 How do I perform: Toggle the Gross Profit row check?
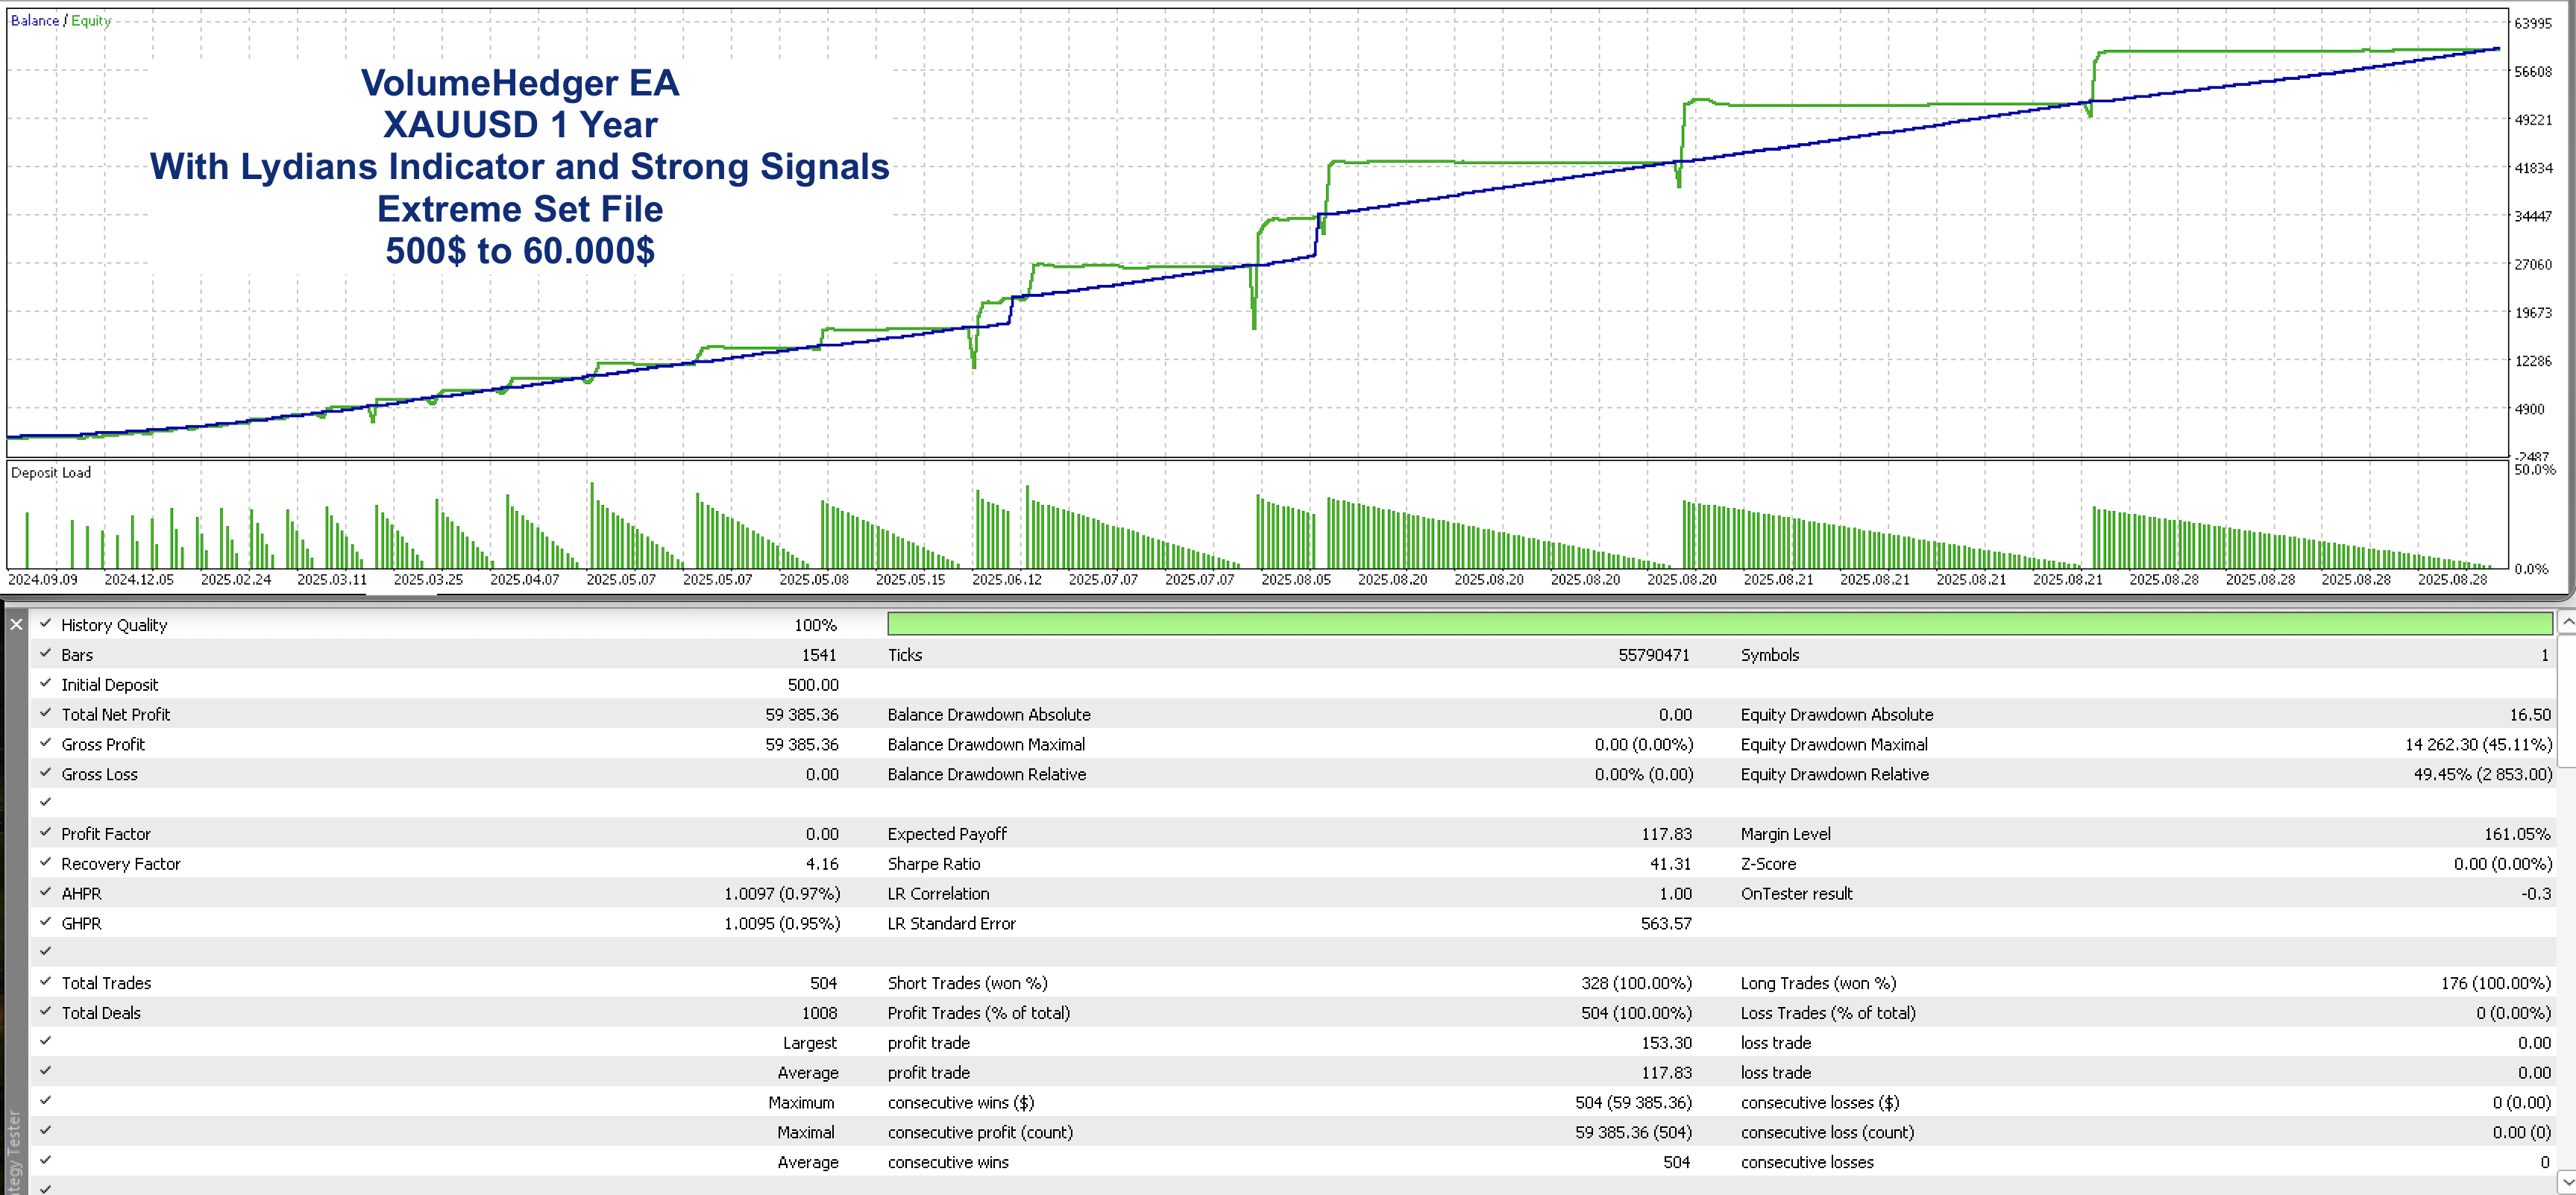point(45,743)
